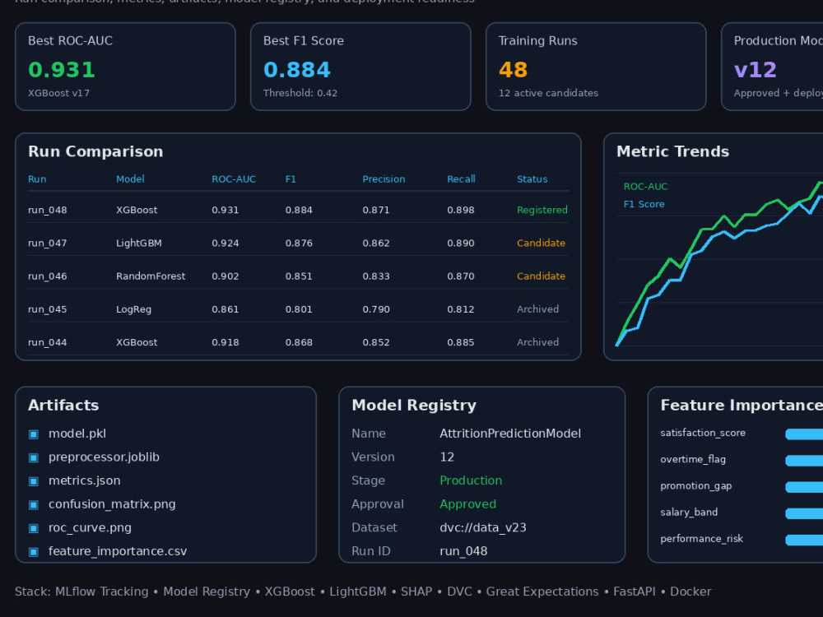Click the preprocessor.joblib artifact icon
The image size is (823, 617).
pos(34,457)
